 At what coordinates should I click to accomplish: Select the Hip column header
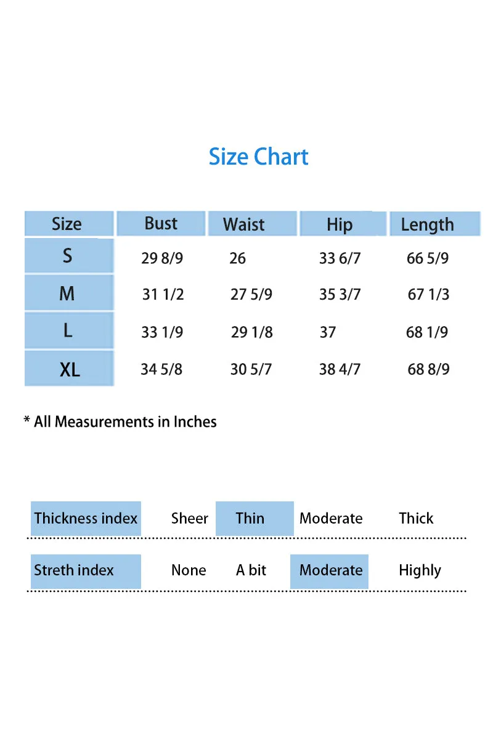click(343, 224)
